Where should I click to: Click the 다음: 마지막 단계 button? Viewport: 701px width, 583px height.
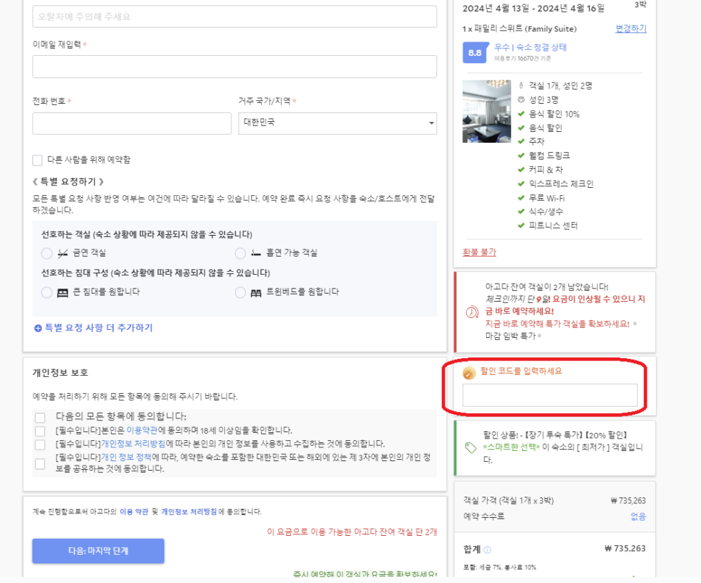coord(99,551)
